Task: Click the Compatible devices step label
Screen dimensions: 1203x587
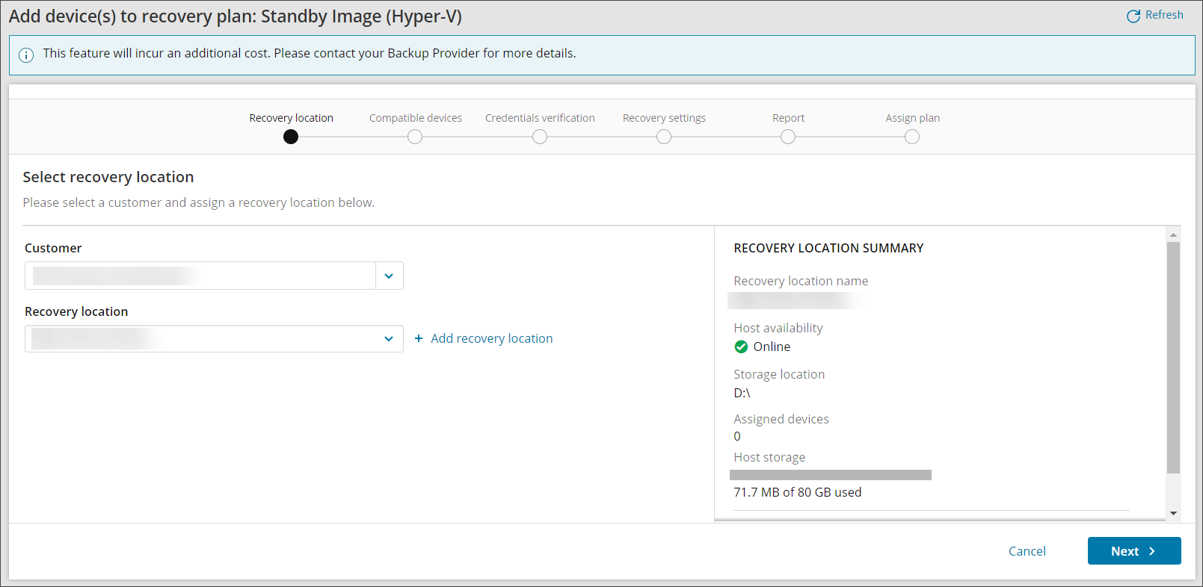Action: point(415,118)
